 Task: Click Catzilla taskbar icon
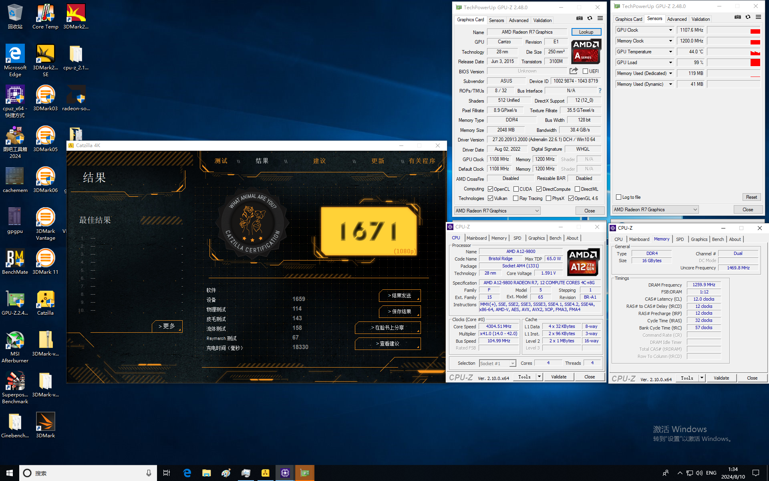265,473
